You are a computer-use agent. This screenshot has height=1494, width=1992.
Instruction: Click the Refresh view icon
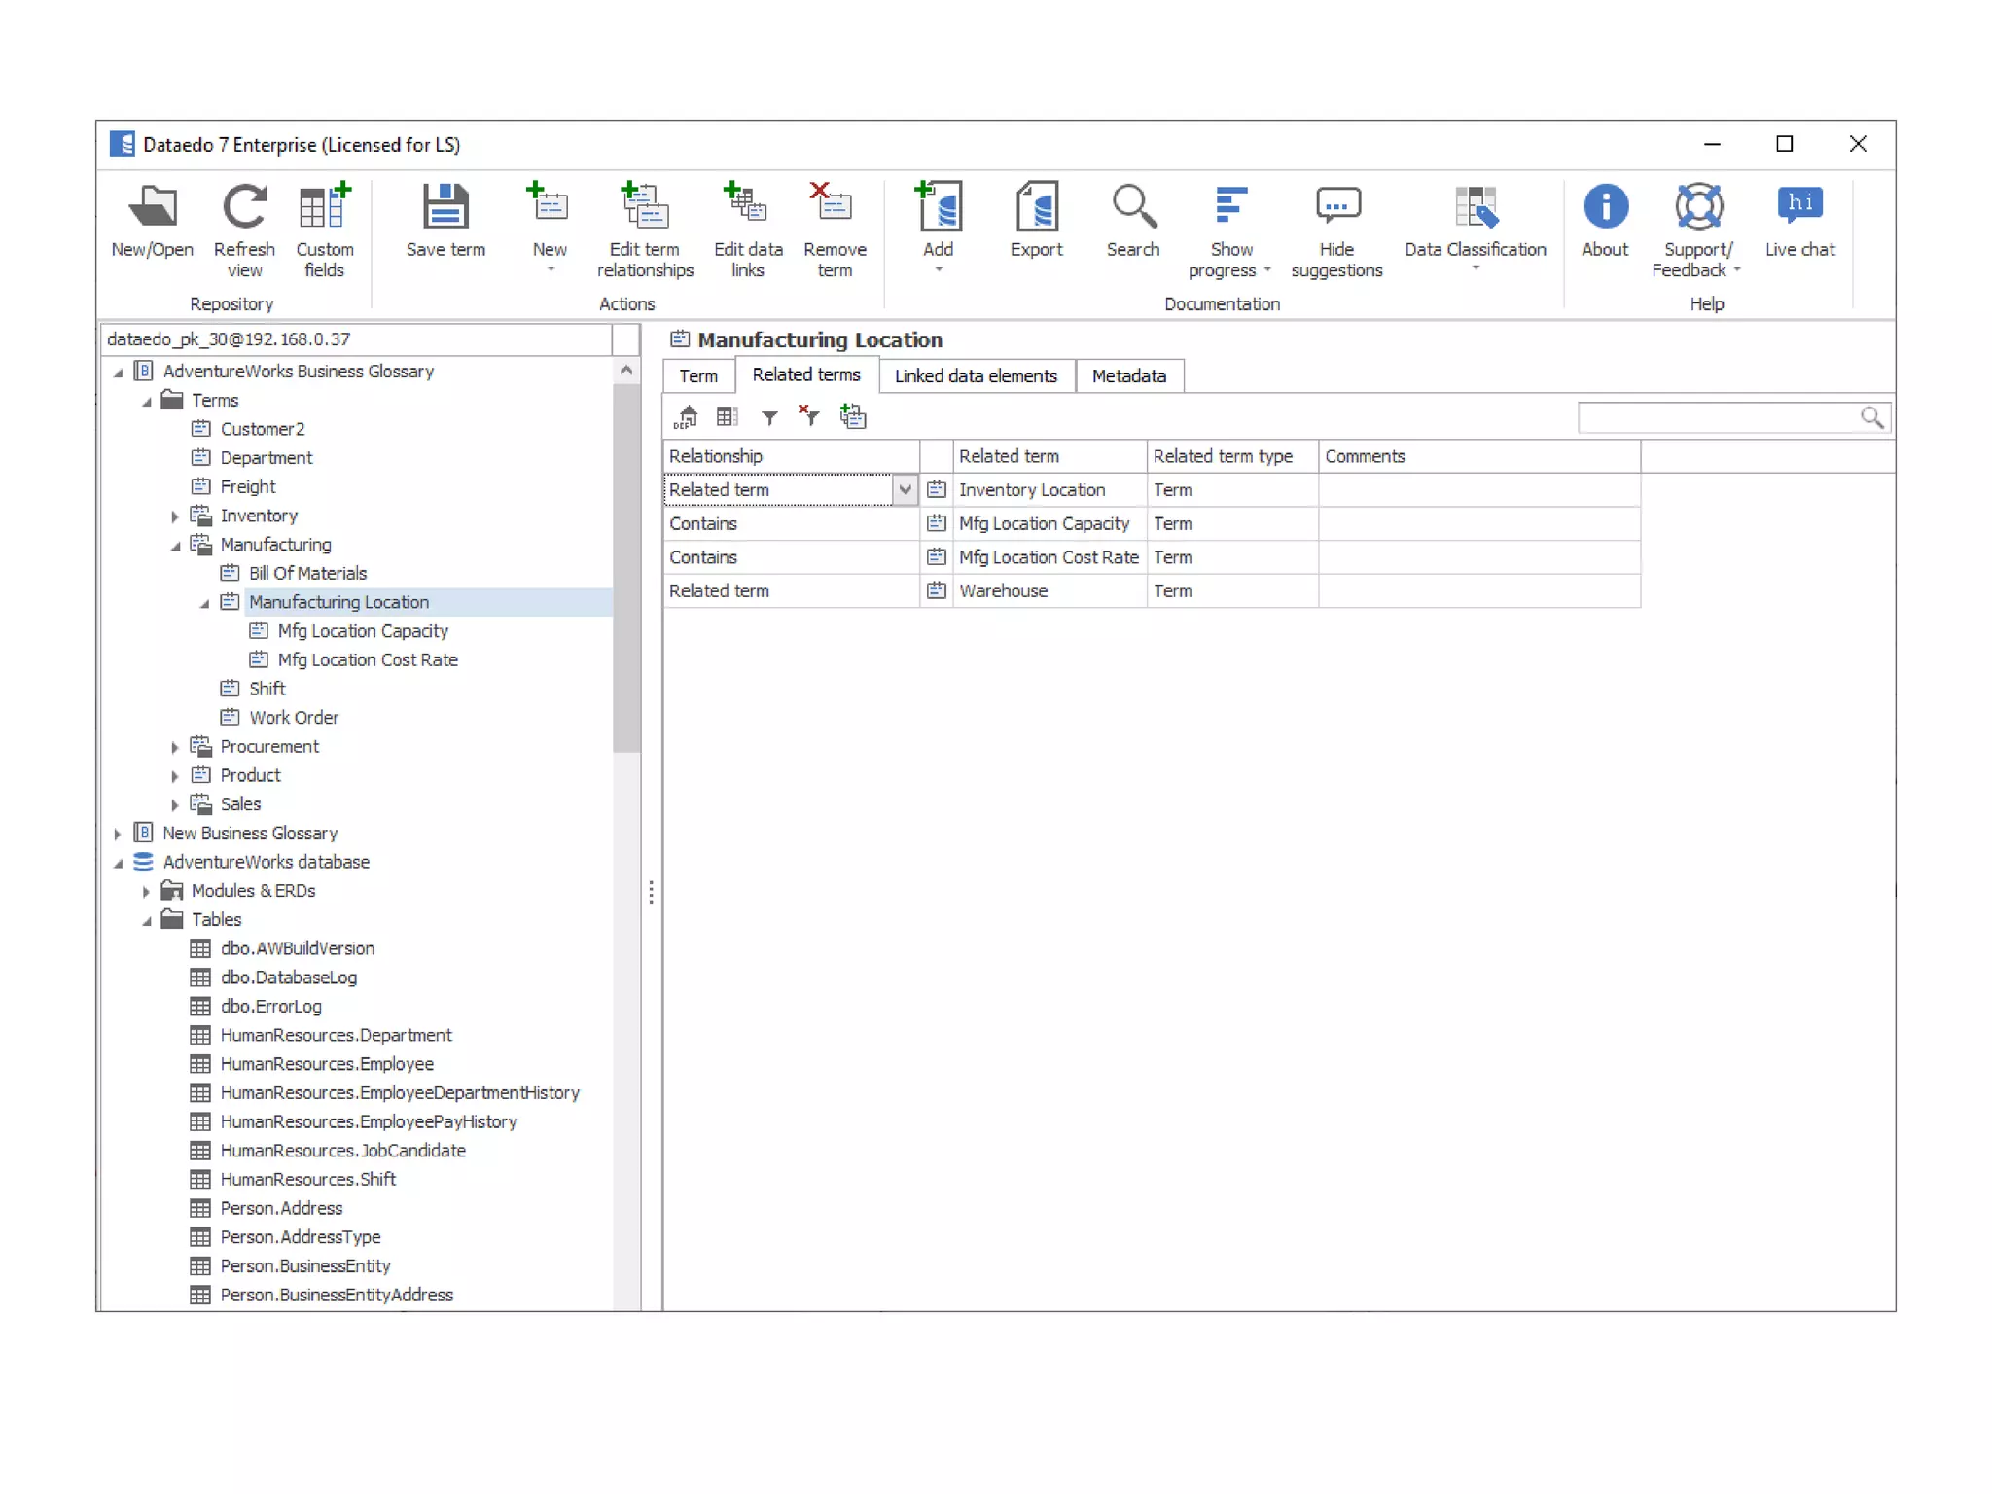[x=244, y=207]
